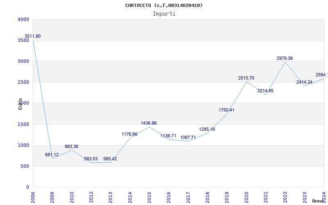The image size is (328, 205).
Task: Select the 3511.80 data label
Action: coord(33,36)
